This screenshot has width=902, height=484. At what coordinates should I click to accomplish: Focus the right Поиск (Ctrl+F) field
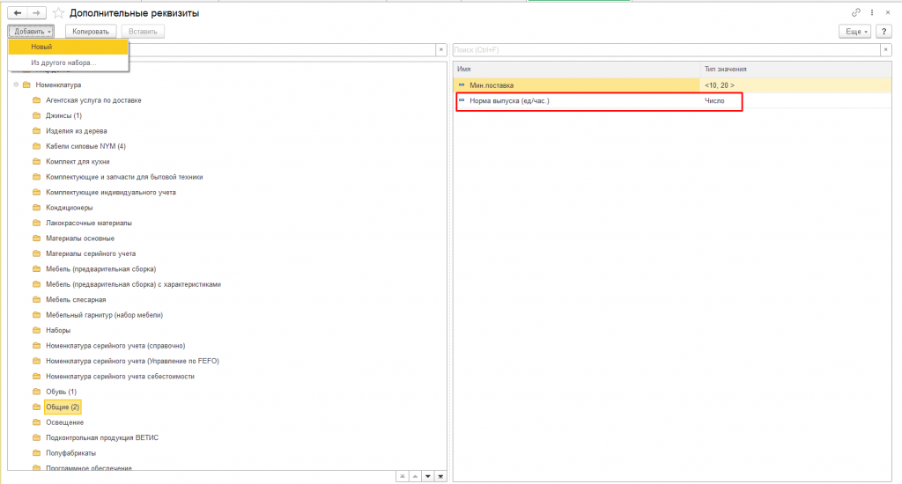[666, 50]
